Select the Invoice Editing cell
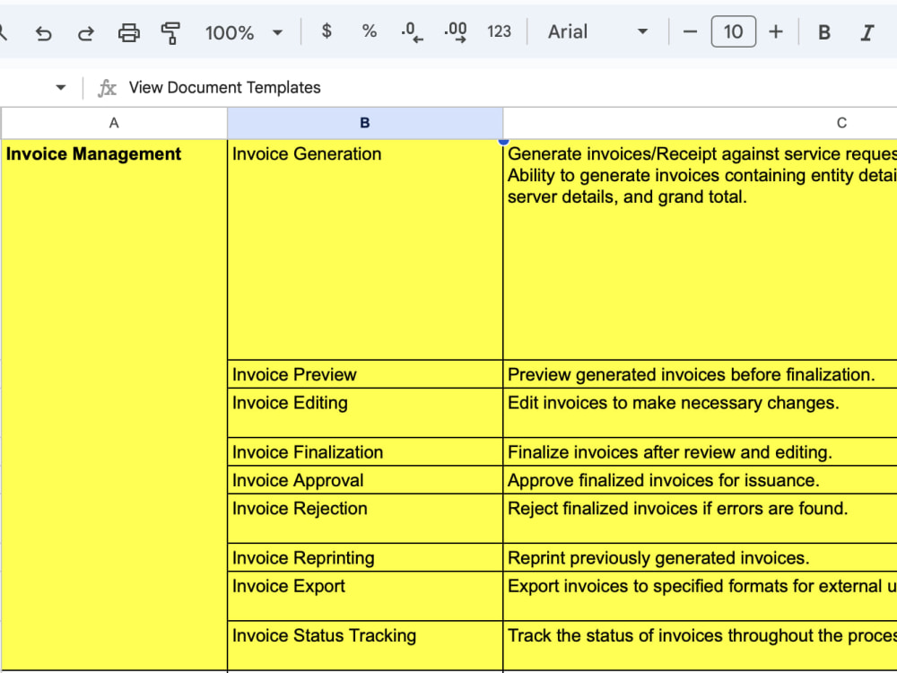Screen dimensions: 897x673 pyautogui.click(x=365, y=413)
